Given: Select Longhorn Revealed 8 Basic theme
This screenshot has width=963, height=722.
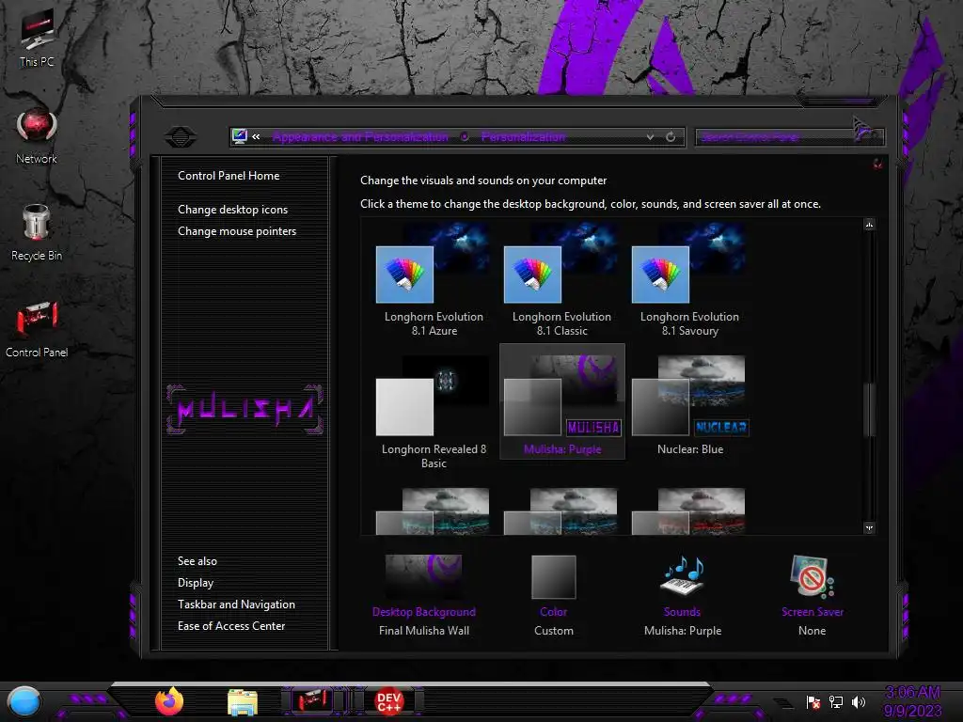Looking at the screenshot, I should (434, 413).
